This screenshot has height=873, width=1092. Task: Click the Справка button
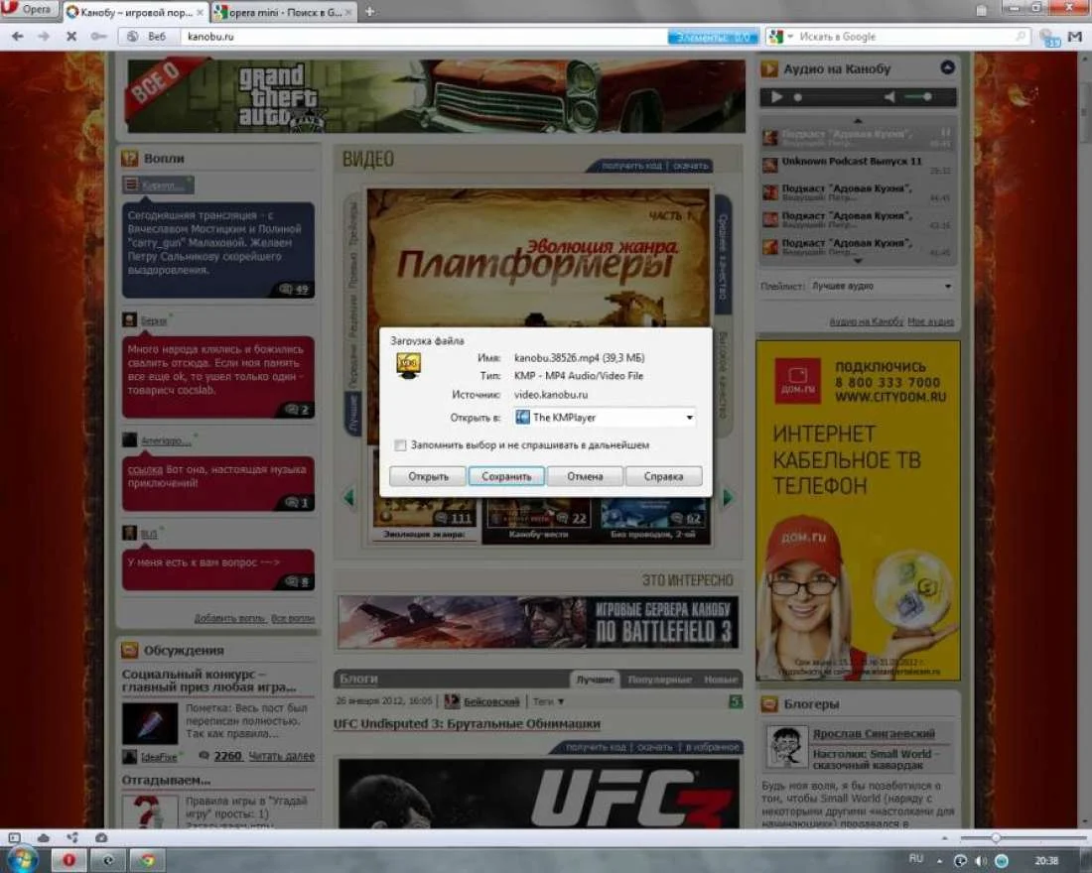point(664,476)
